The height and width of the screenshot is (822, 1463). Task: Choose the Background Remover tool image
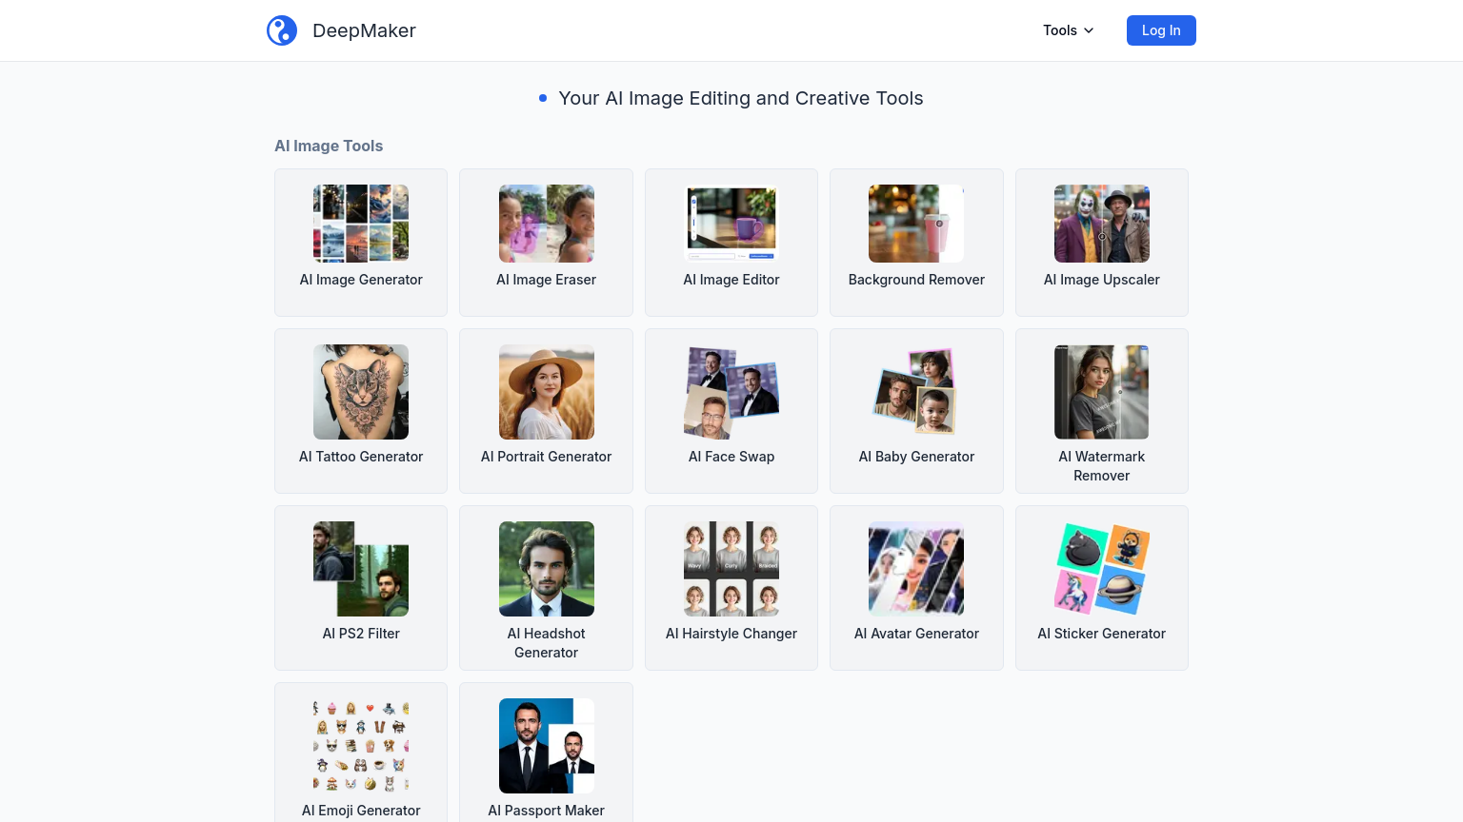(916, 224)
